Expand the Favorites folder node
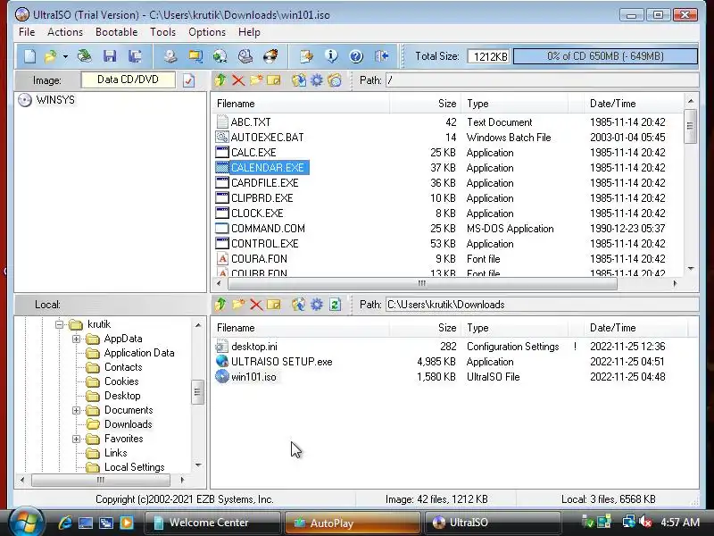Viewport: 714px width, 536px height. point(77,439)
